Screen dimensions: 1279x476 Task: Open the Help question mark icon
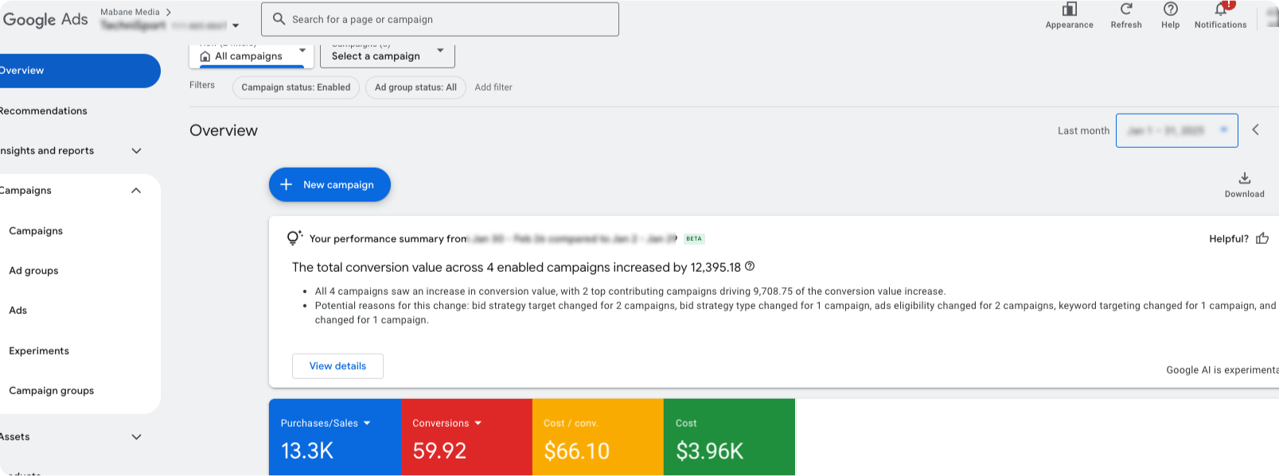[1170, 10]
